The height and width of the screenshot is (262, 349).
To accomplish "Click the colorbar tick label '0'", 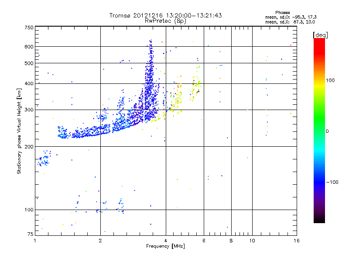I will click(x=327, y=131).
